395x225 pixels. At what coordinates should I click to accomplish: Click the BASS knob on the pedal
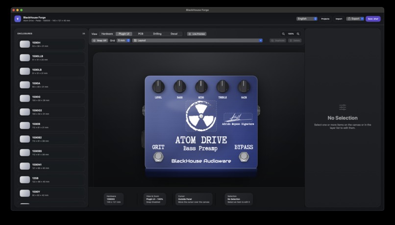(180, 87)
